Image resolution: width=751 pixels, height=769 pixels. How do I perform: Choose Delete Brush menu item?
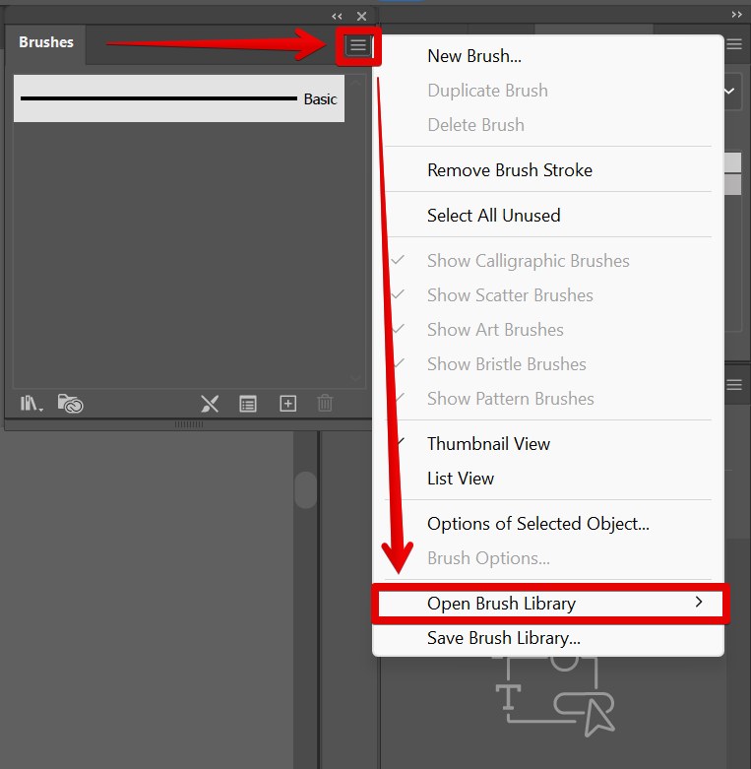tap(547, 125)
